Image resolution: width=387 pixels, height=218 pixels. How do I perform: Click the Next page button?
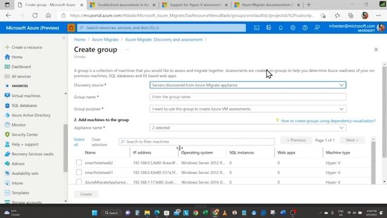pos(352,140)
